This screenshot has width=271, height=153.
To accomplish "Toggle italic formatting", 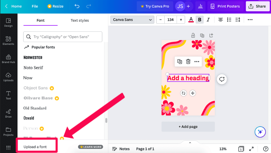I will pos(208,20).
